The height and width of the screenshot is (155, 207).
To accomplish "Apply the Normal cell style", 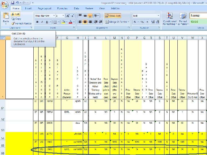I will pos(198,15).
